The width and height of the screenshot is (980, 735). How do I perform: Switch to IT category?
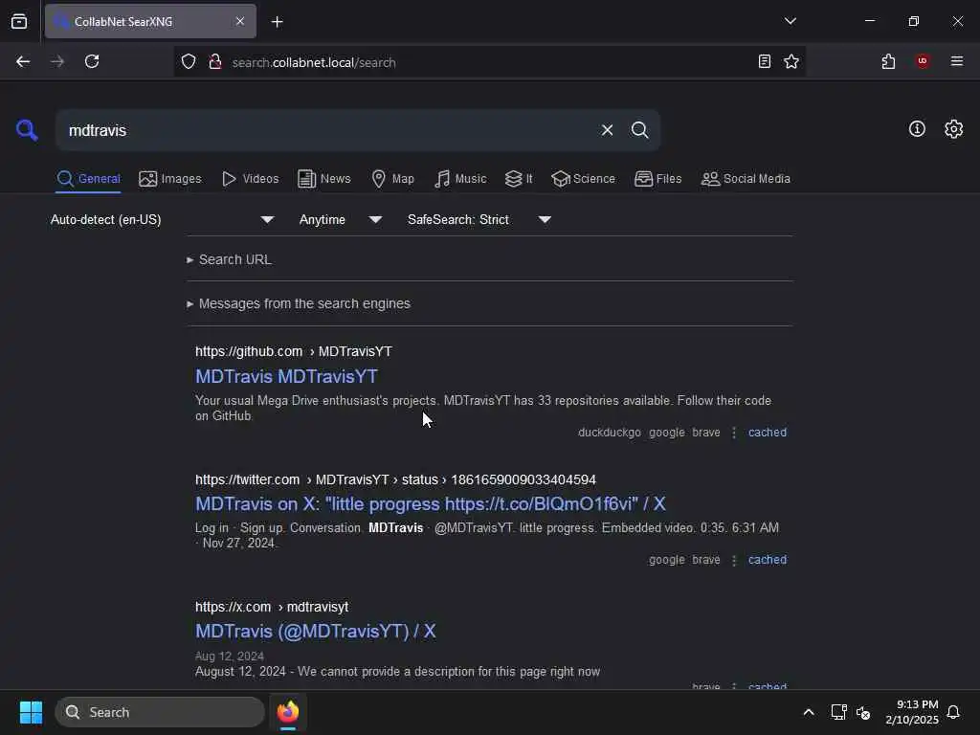pyautogui.click(x=519, y=179)
